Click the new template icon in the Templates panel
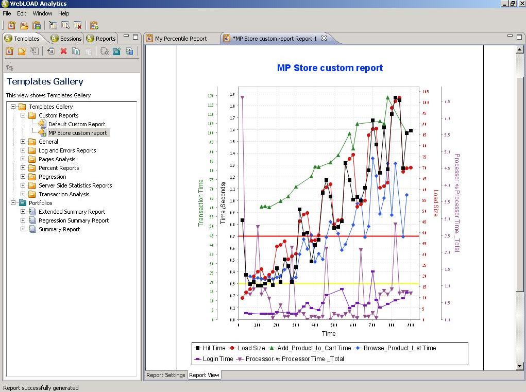 9,52
